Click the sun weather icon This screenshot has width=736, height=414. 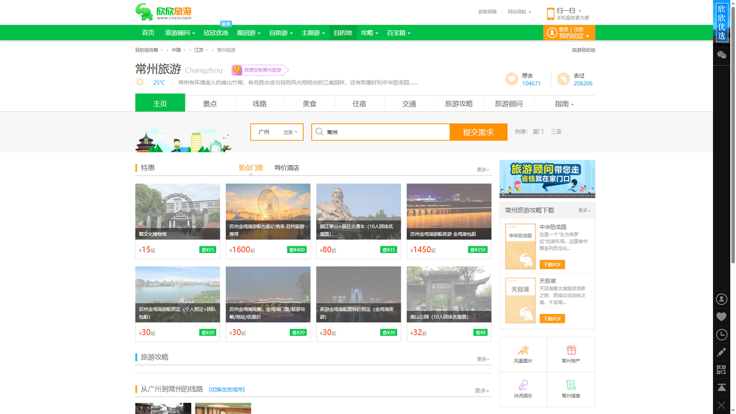[140, 82]
